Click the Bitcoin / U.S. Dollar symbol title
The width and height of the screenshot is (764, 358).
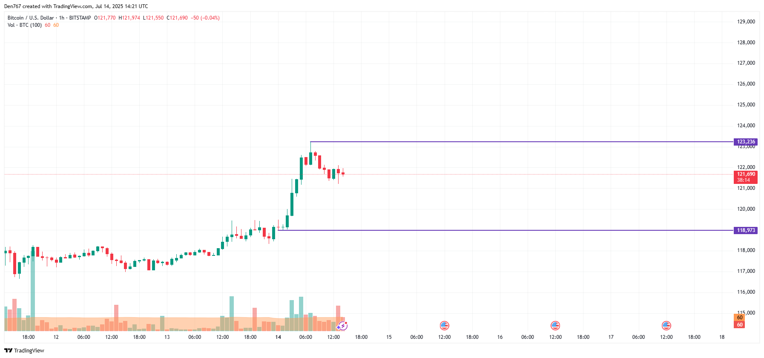point(31,18)
